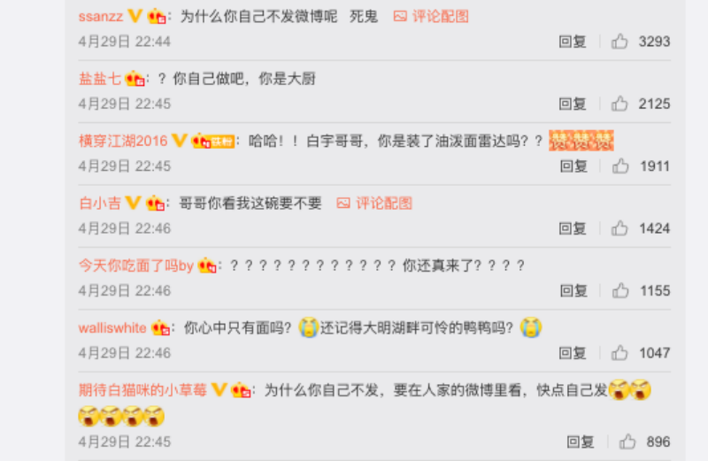Reply to ssanzz's comment via 回复
Viewport: 708px width, 461px height.
point(573,42)
